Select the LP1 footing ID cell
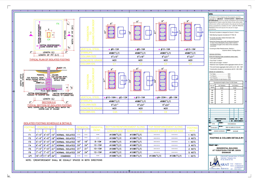The height and width of the screenshot is (179, 255). tap(29, 156)
